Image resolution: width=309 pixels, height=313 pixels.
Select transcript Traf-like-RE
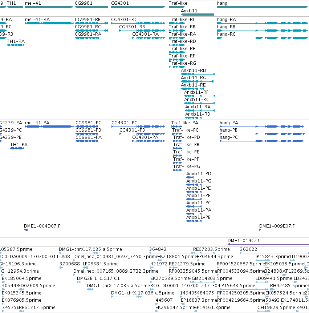(177, 52)
